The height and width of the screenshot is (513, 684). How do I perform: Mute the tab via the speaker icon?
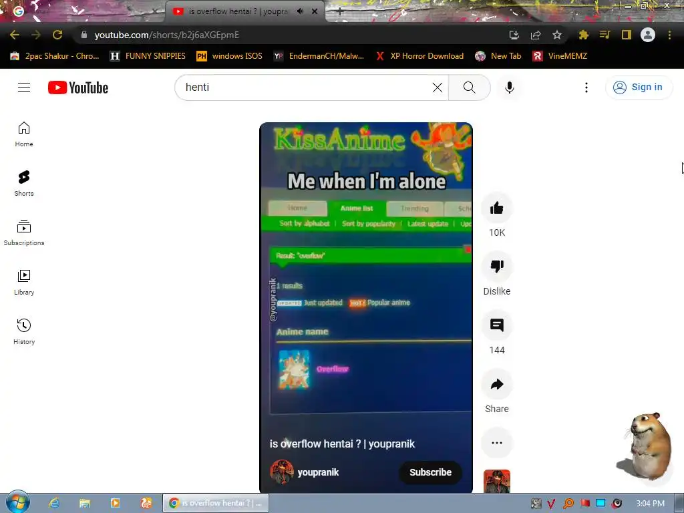point(300,11)
